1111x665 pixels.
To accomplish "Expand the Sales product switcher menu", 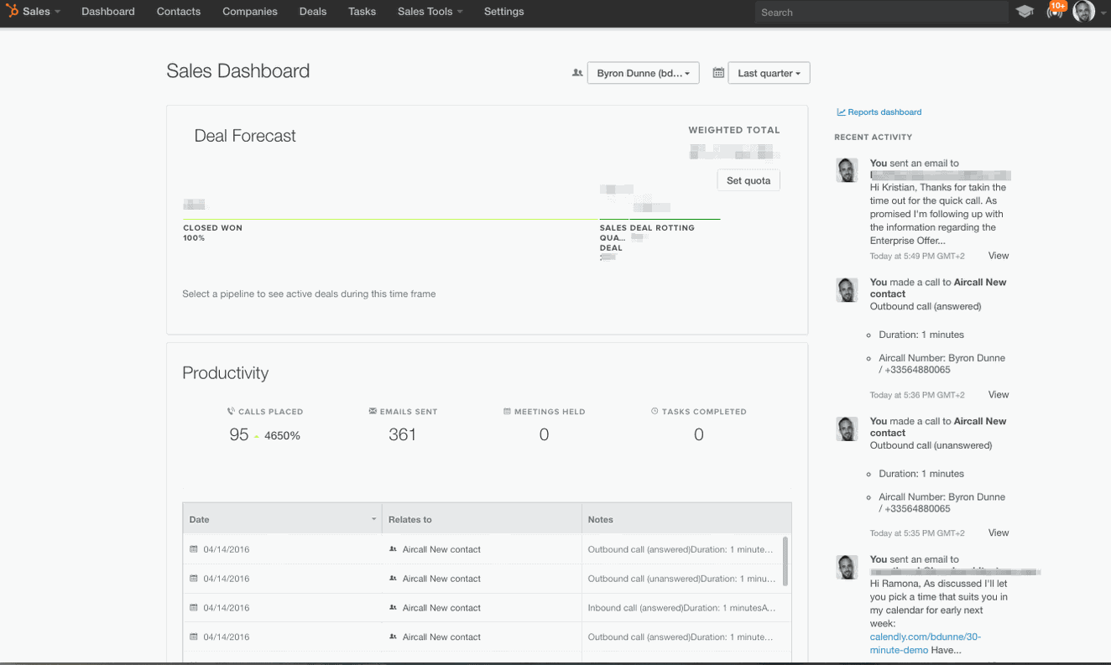I will (x=41, y=12).
